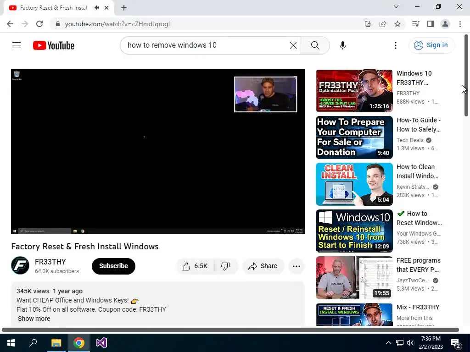
Task: Expand description with Show more
Action: coord(34,319)
